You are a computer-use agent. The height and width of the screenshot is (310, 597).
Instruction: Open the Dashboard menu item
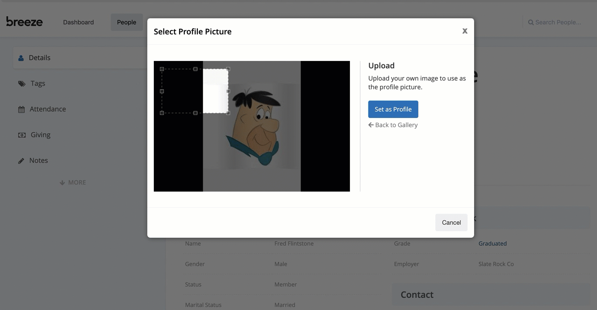pyautogui.click(x=78, y=22)
